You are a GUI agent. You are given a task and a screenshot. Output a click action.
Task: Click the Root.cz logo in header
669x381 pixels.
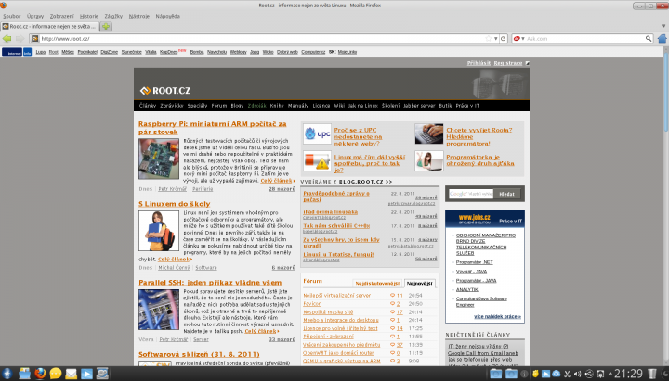165,90
